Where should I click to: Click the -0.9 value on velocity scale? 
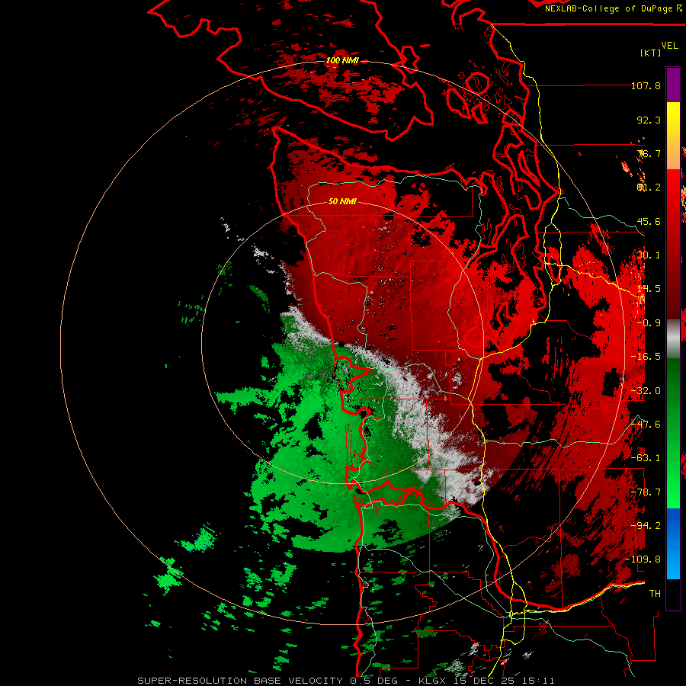coord(649,323)
